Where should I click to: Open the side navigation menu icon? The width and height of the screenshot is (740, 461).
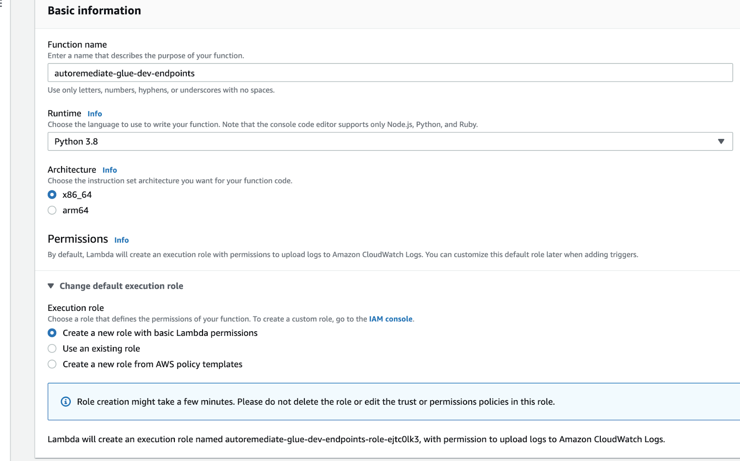coord(1,5)
